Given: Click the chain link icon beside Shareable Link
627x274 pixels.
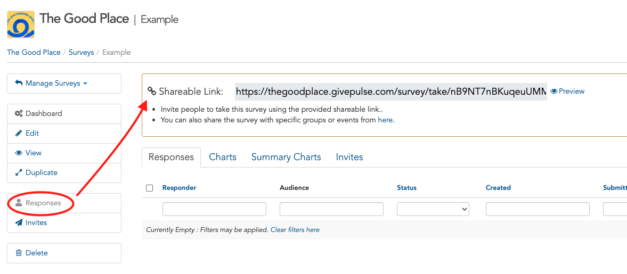Looking at the screenshot, I should (x=151, y=91).
